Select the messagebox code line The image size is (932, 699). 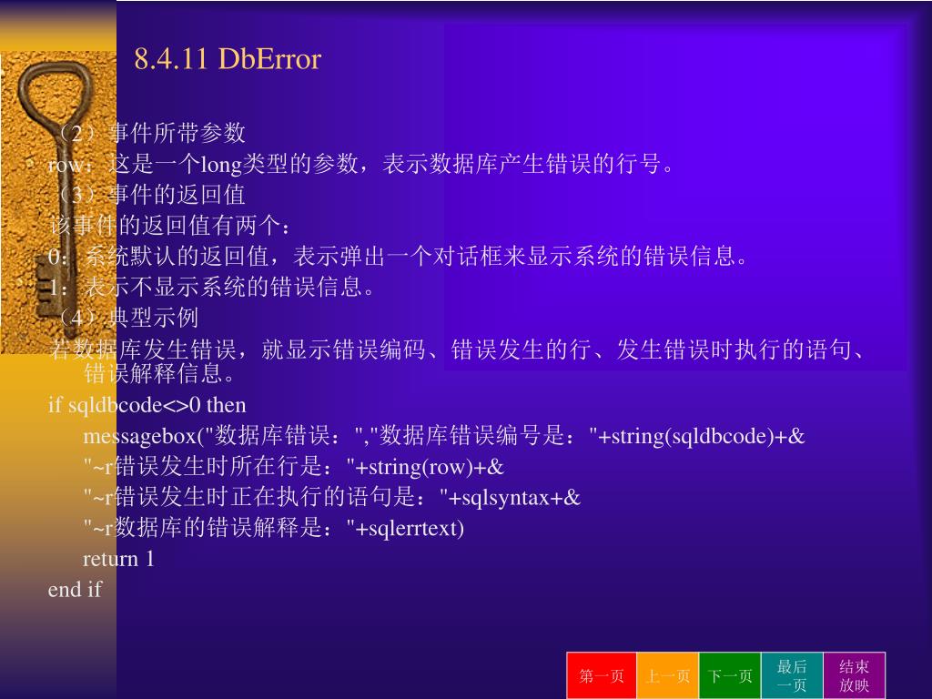click(x=444, y=436)
